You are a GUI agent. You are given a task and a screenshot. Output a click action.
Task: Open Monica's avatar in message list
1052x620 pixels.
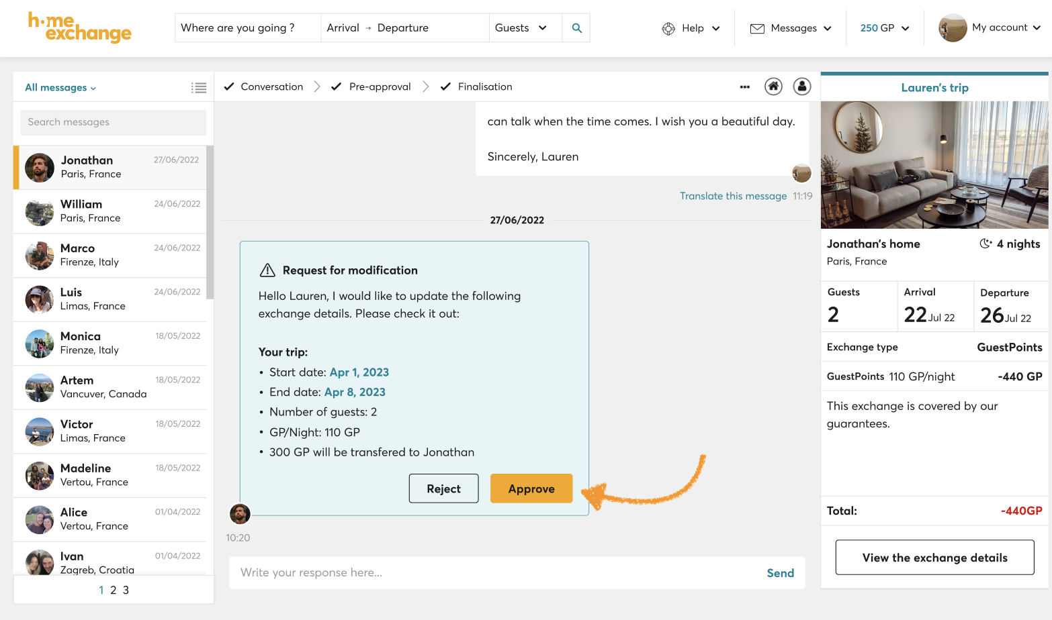(x=40, y=344)
